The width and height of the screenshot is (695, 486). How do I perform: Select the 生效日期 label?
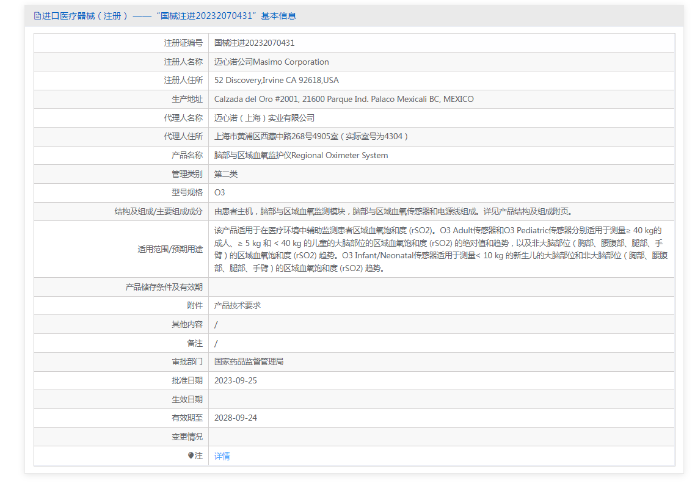(x=187, y=400)
